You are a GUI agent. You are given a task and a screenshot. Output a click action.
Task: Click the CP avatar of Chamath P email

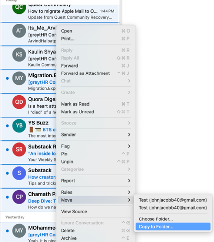(x=19, y=197)
